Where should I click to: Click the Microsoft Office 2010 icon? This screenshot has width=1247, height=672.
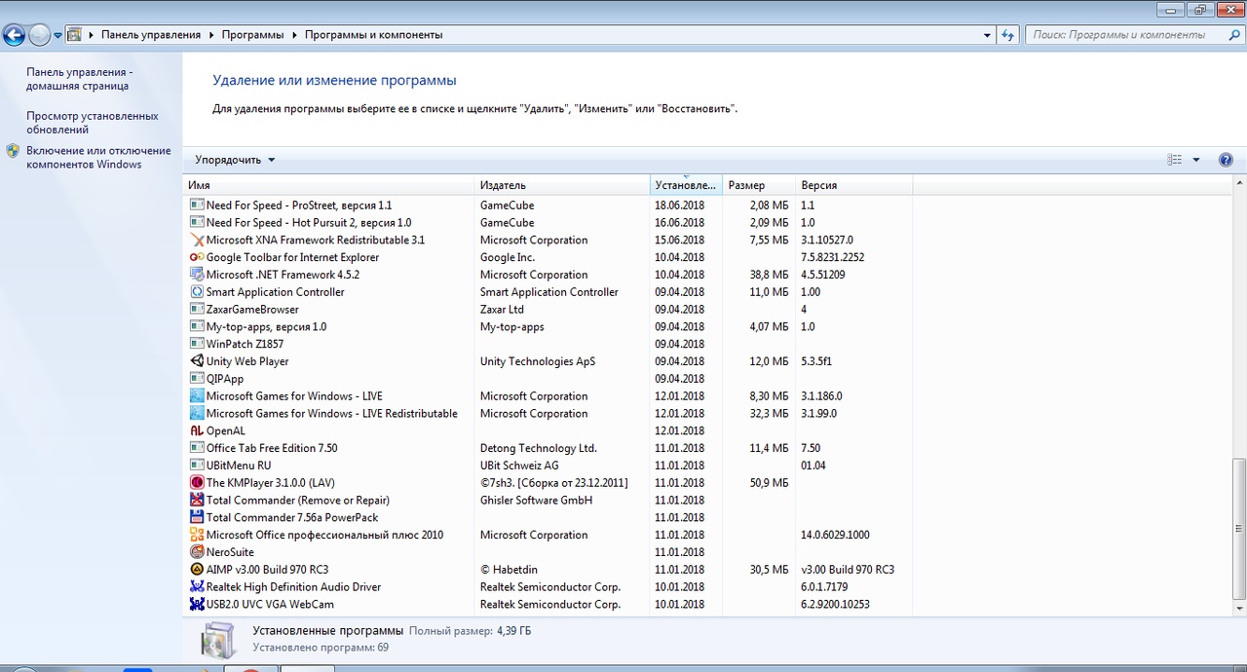tap(197, 535)
